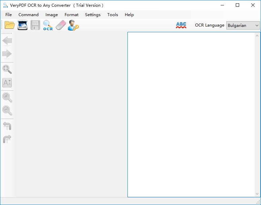Viewport: 261px width, 205px height.
Task: Expand the OCR Language dropdown showing Bulgarian
Action: pyautogui.click(x=243, y=26)
